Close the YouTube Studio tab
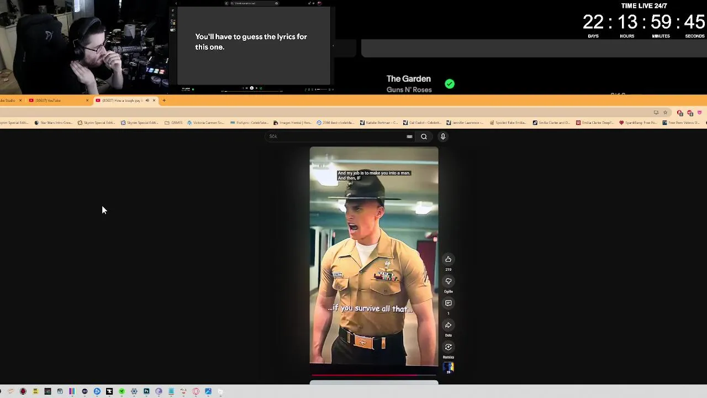 tap(20, 100)
